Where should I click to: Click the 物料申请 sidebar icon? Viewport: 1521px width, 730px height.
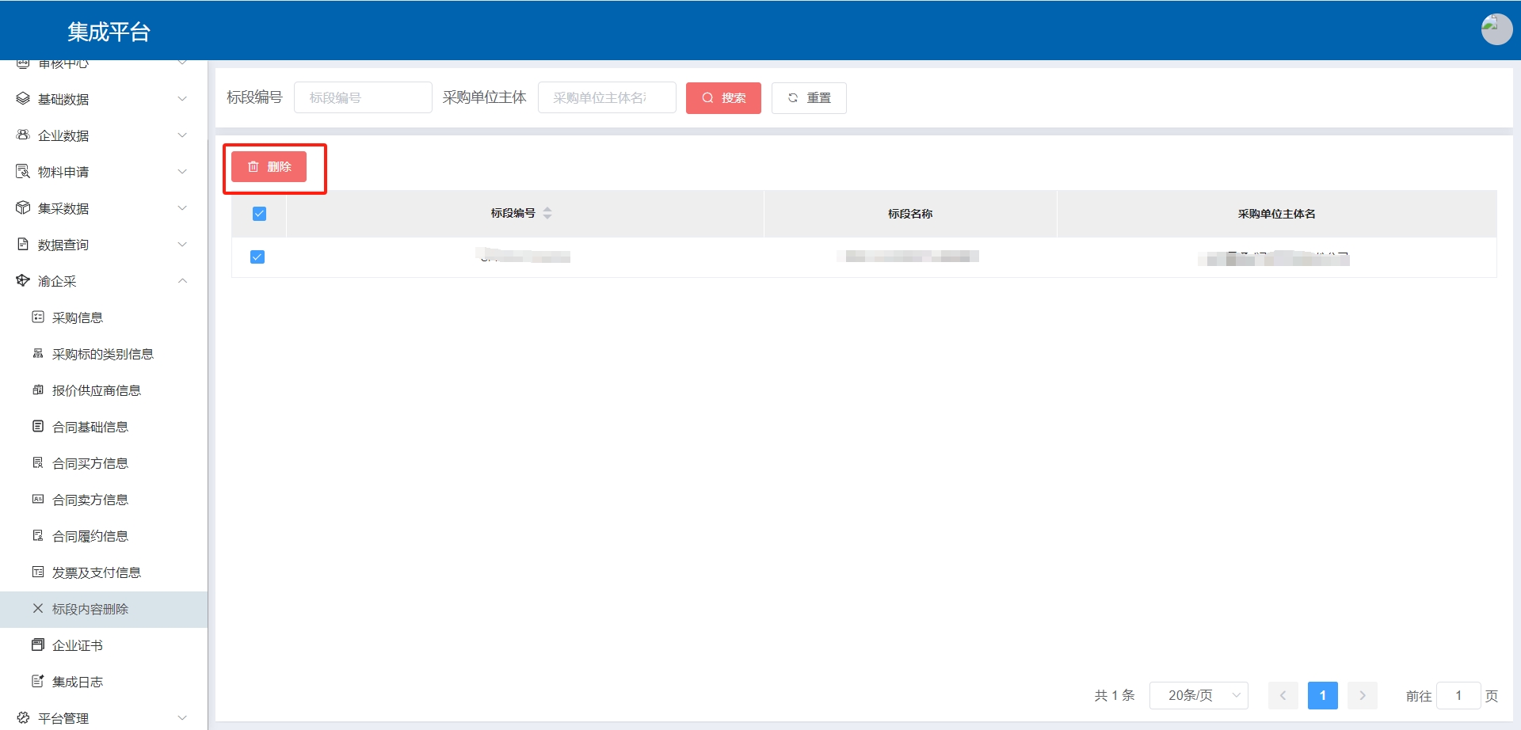click(x=23, y=172)
